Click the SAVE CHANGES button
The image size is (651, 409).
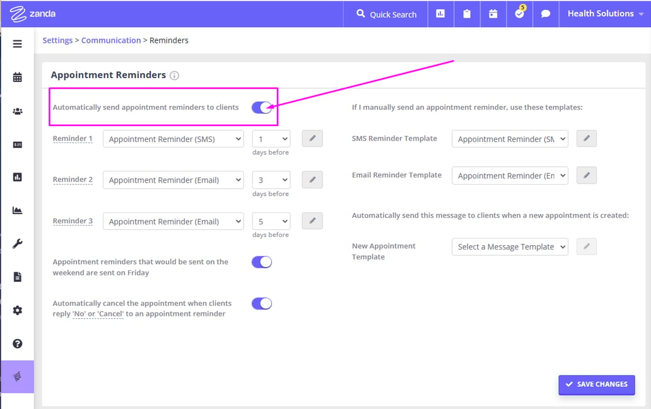(596, 384)
